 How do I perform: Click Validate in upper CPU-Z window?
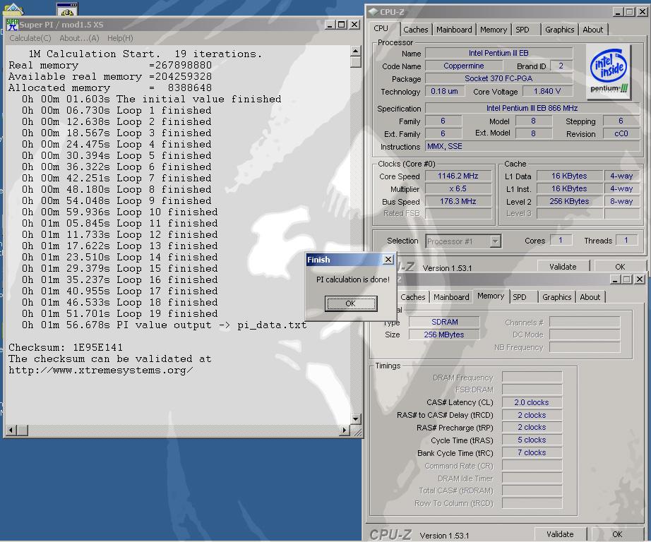(563, 267)
